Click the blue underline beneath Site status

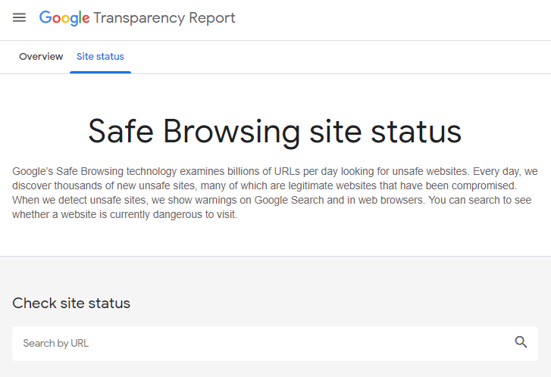click(x=100, y=72)
